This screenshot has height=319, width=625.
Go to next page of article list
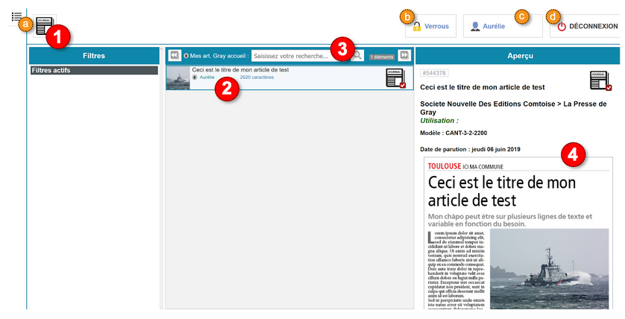pyautogui.click(x=404, y=55)
